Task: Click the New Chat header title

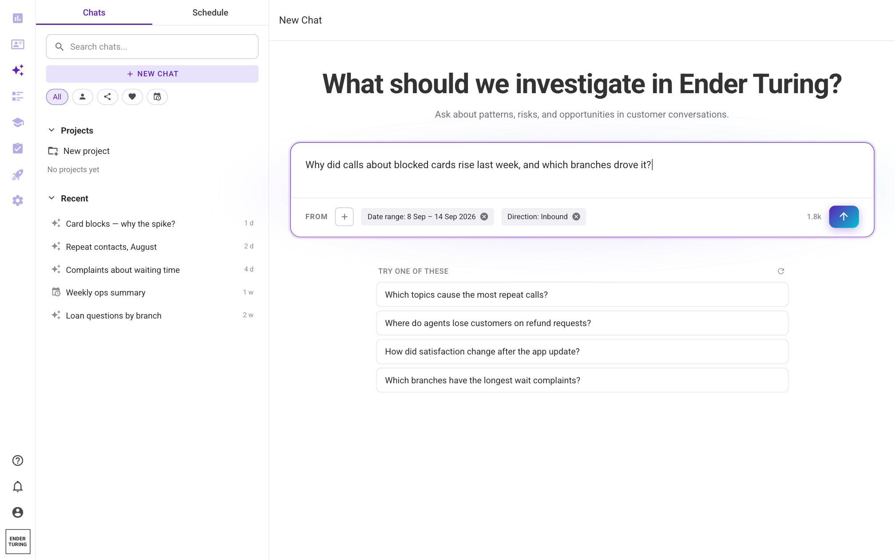Action: click(x=301, y=20)
